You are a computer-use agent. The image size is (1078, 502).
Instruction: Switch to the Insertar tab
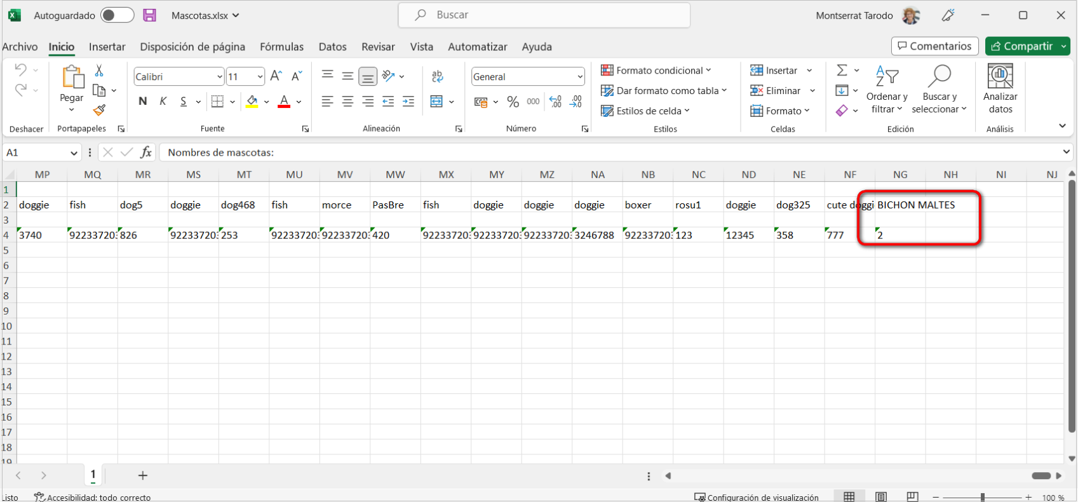(x=107, y=47)
